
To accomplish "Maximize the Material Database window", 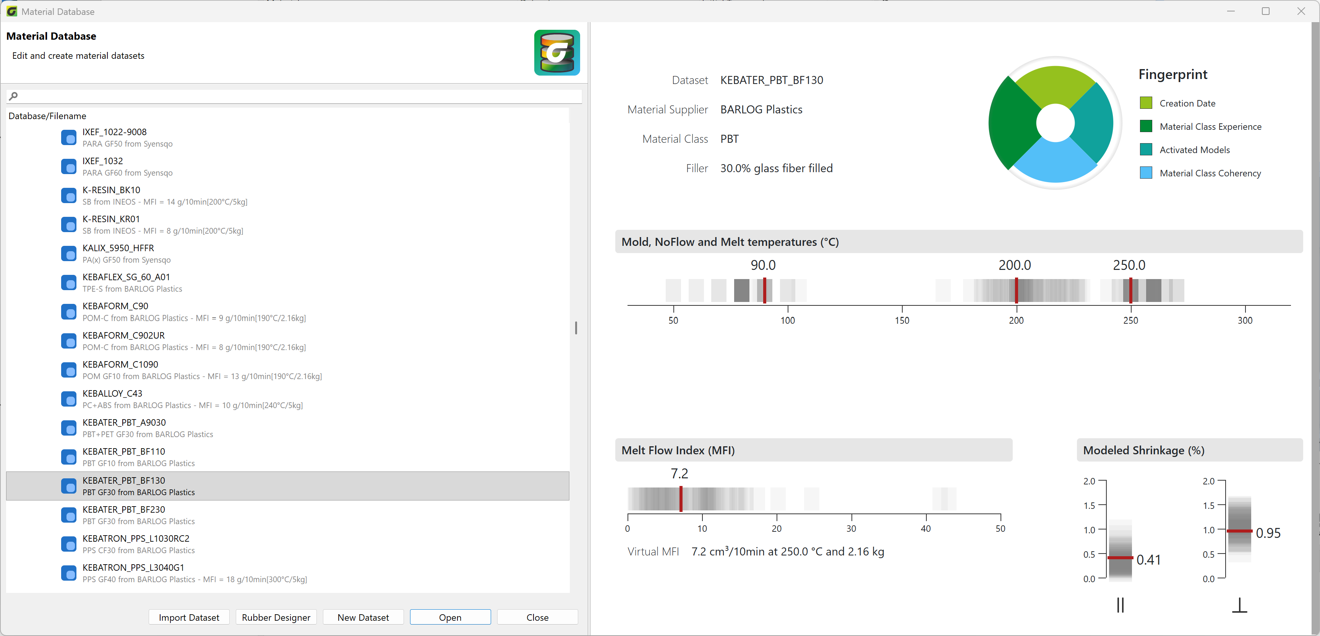I will pyautogui.click(x=1265, y=11).
